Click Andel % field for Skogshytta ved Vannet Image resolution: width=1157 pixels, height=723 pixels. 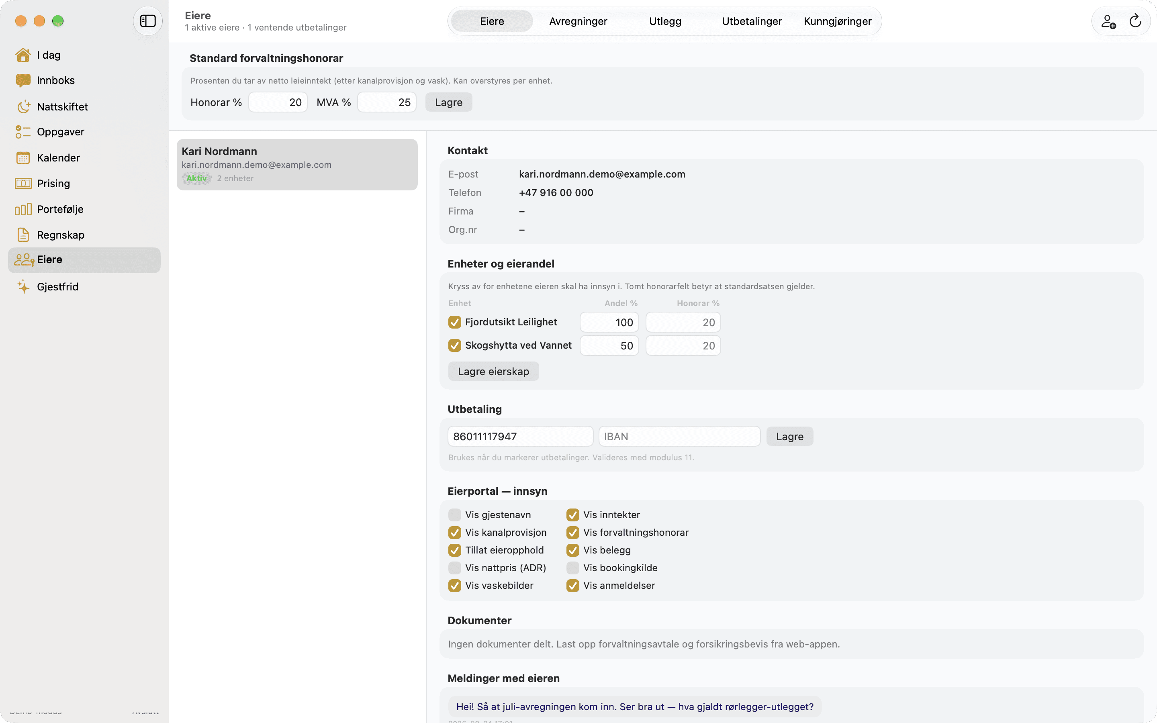click(609, 346)
